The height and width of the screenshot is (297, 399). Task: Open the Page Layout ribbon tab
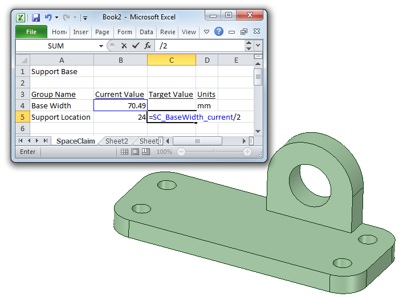click(102, 32)
